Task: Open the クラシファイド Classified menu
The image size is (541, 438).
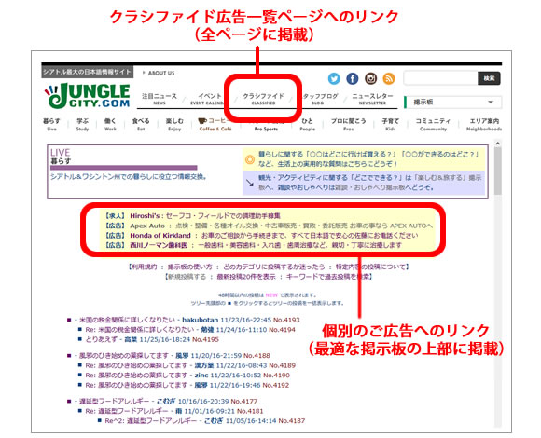Action: coord(263,99)
